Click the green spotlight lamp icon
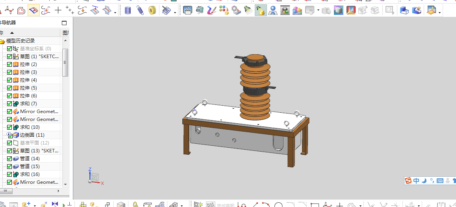This screenshot has height=207, width=456. click(x=248, y=11)
